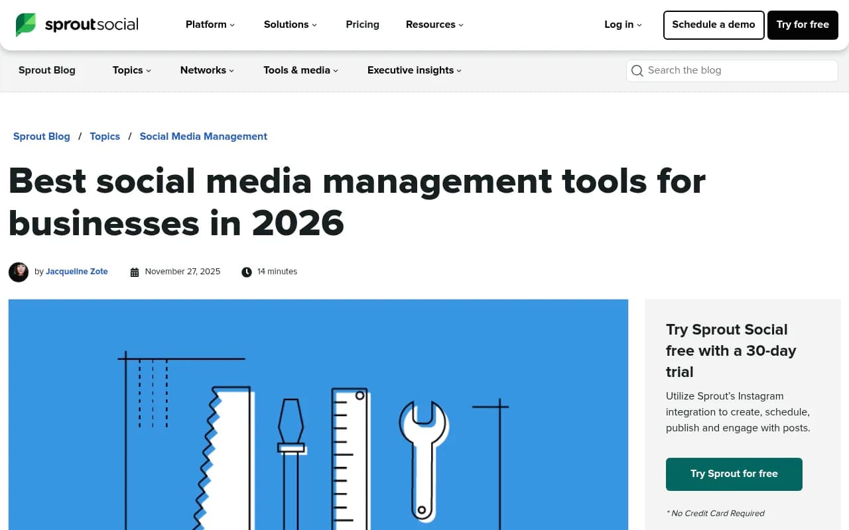
Task: Click Jacqueline Zote's author avatar
Action: 19,272
